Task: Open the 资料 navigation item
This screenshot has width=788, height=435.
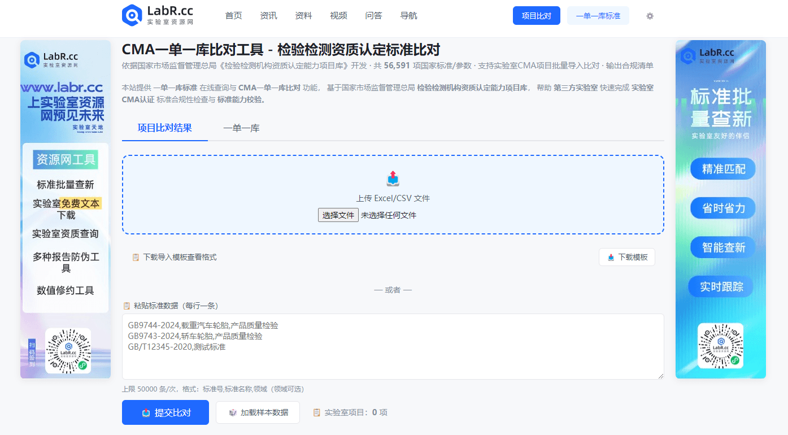Action: pos(303,16)
